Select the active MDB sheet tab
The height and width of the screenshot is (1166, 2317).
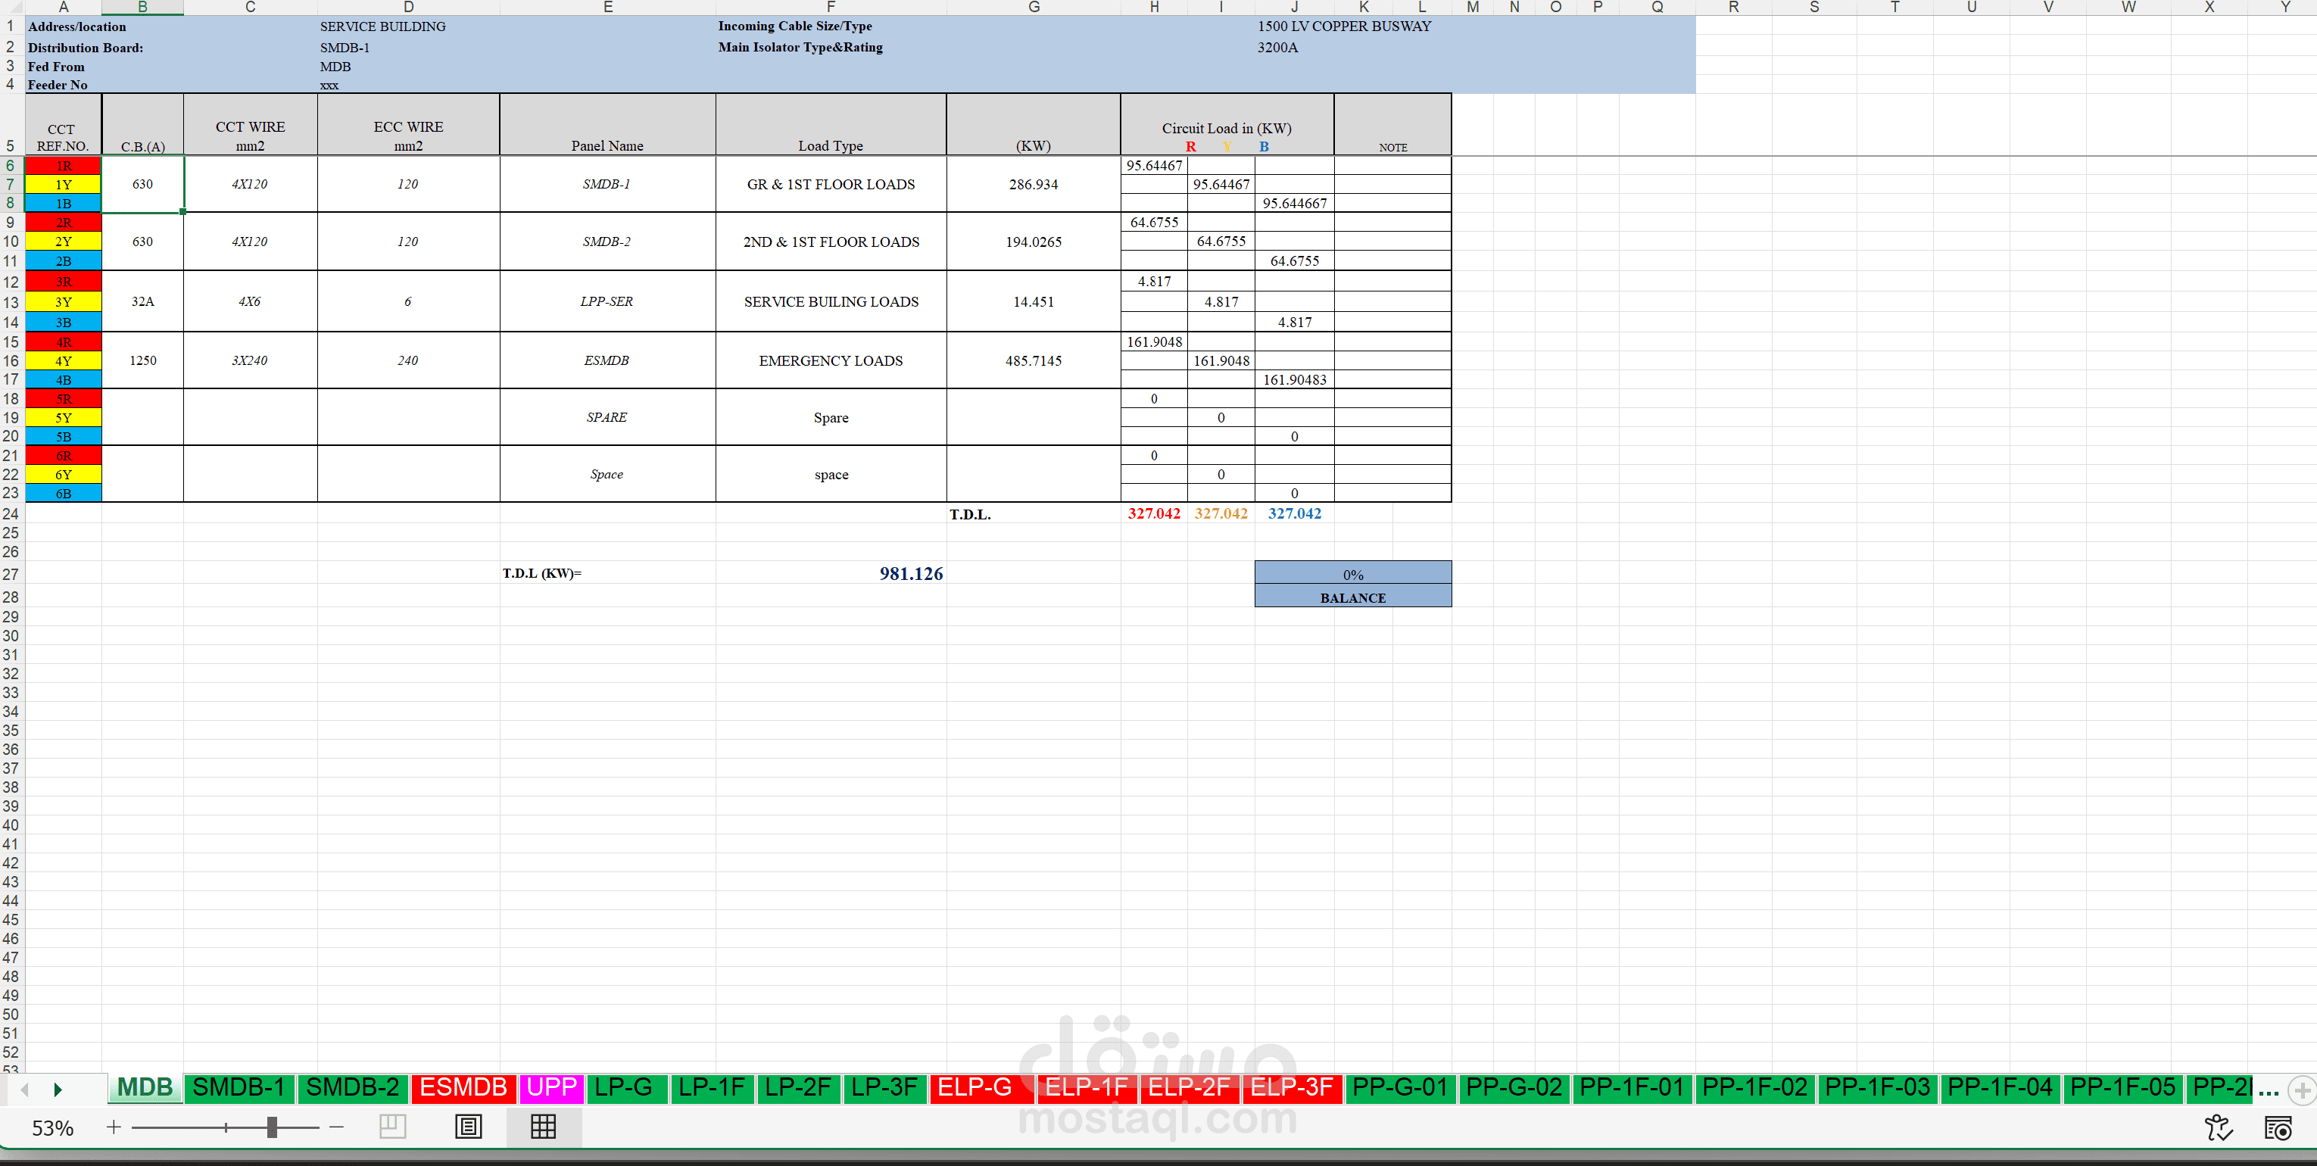click(x=145, y=1088)
